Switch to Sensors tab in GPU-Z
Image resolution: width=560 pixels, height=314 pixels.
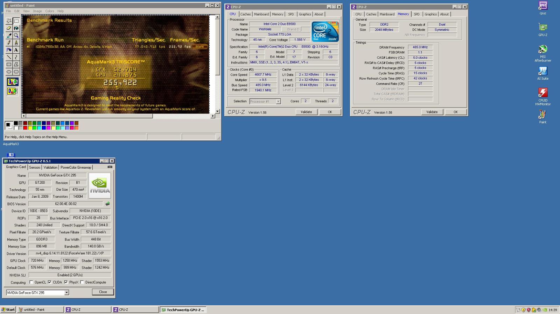pos(35,167)
